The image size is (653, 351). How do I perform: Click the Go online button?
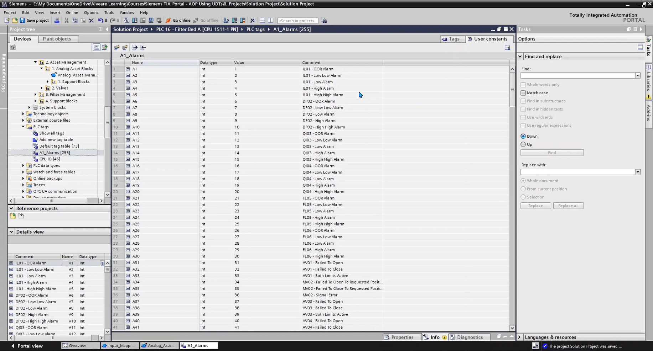(x=178, y=21)
